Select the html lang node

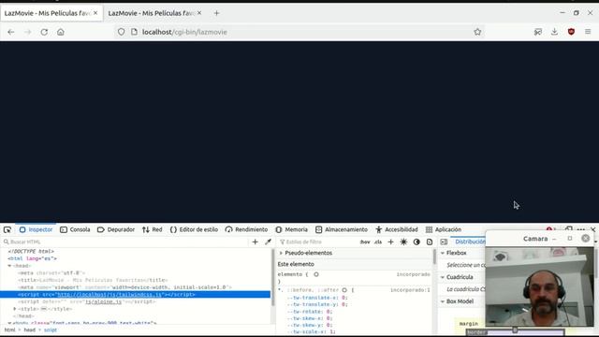click(x=33, y=258)
